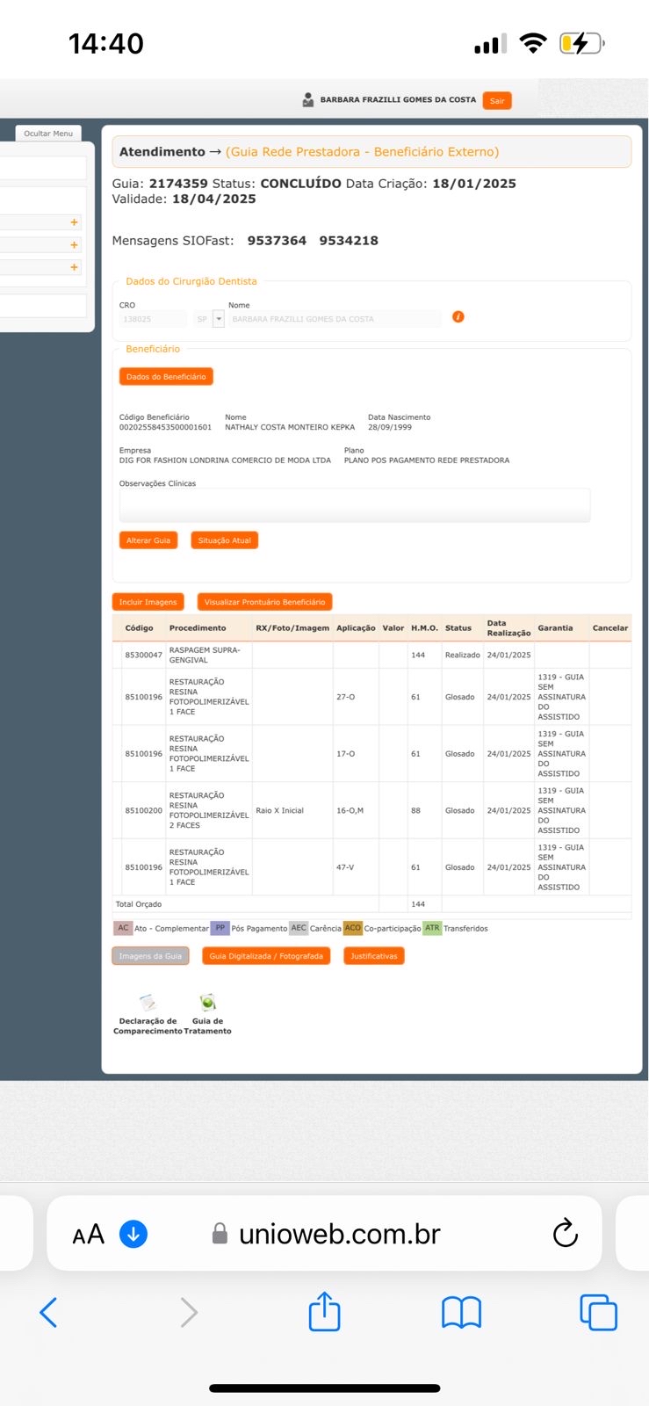The image size is (649, 1406).
Task: Expand the first plus item in side menu
Action: tap(75, 222)
